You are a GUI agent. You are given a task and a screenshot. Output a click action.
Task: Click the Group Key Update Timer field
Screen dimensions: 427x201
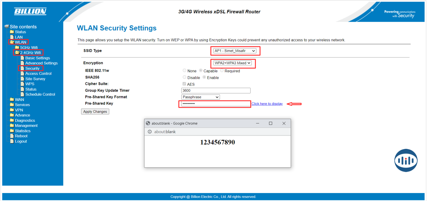coord(216,91)
